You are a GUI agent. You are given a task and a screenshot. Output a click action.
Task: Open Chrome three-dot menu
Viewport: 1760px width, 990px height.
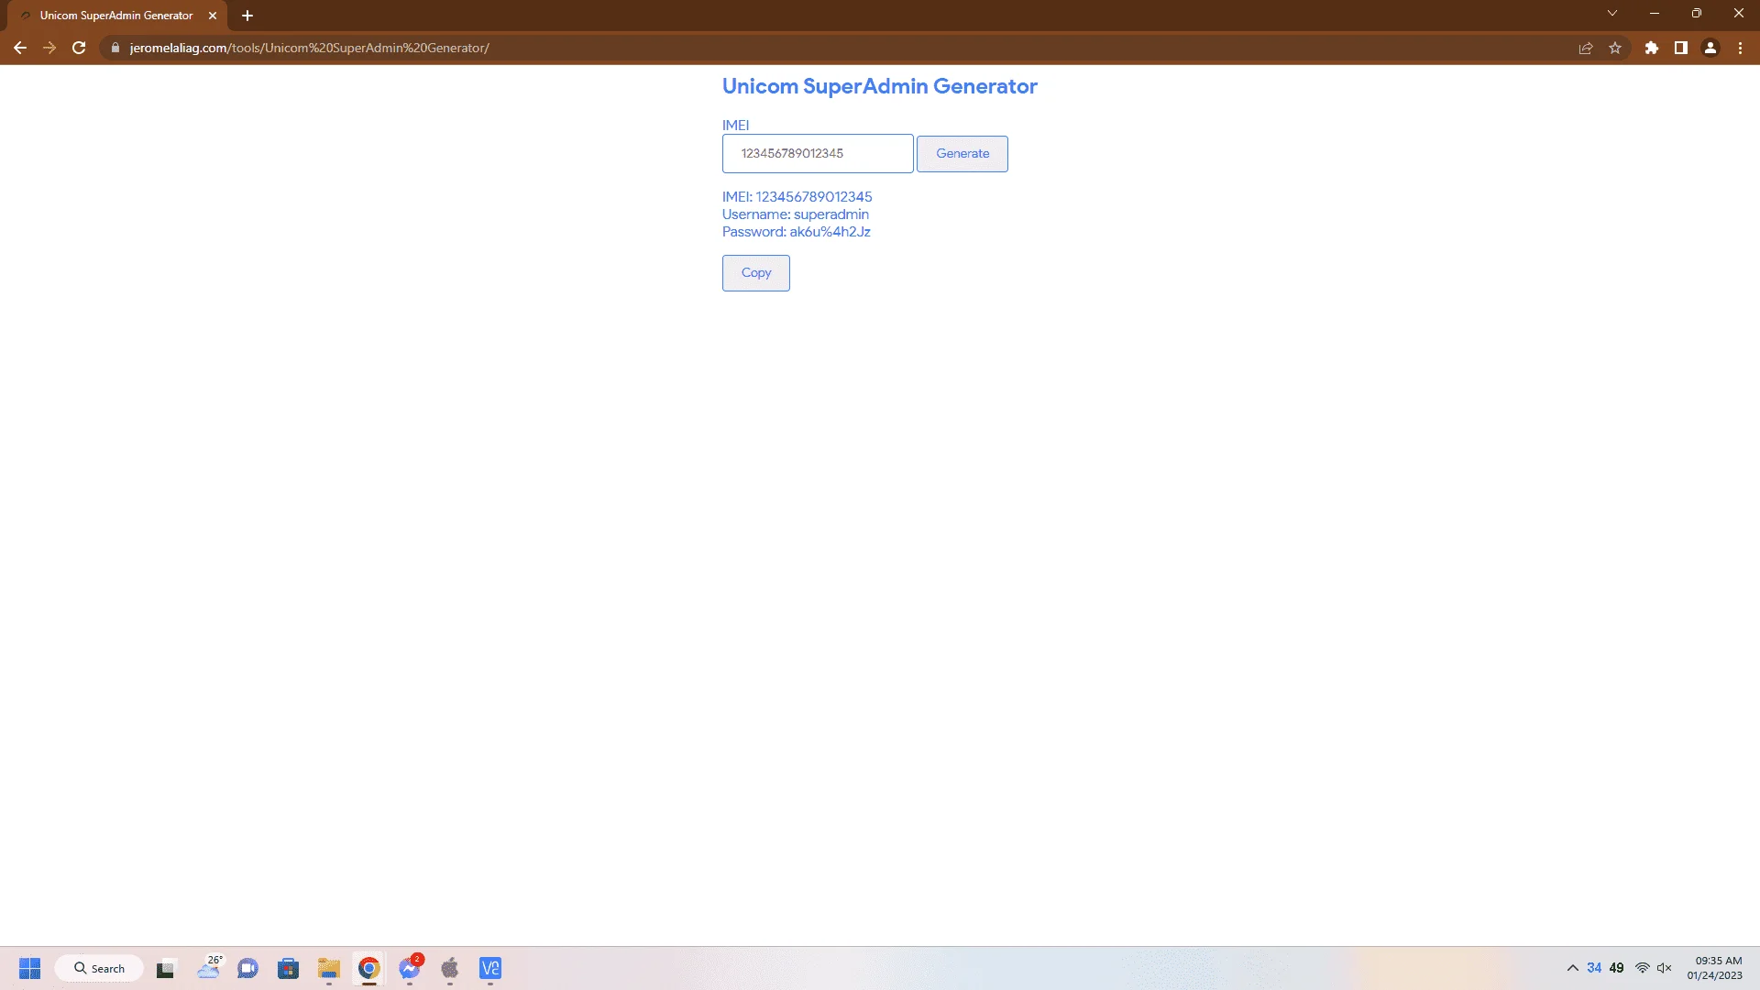point(1740,48)
